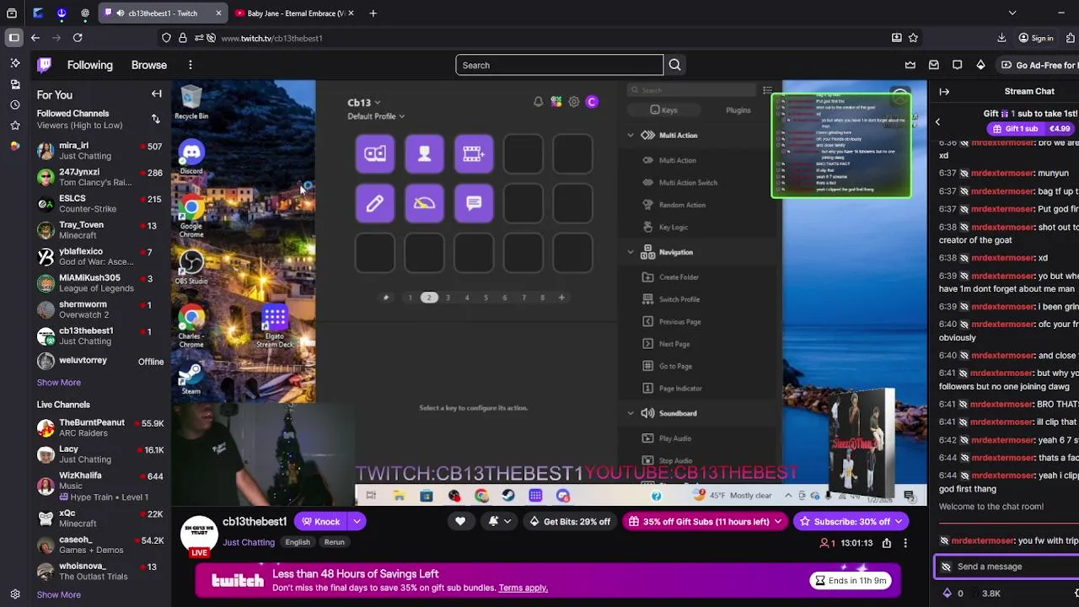Open the stream's more-options three-dot menu
The width and height of the screenshot is (1079, 607).
[905, 543]
